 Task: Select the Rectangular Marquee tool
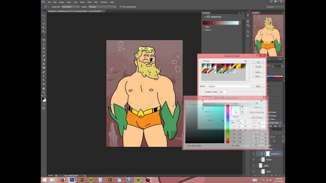[x=44, y=20]
